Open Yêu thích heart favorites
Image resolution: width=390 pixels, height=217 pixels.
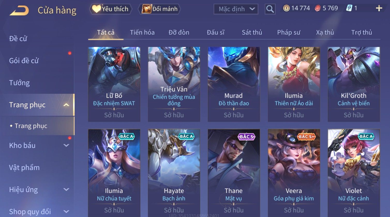(110, 9)
